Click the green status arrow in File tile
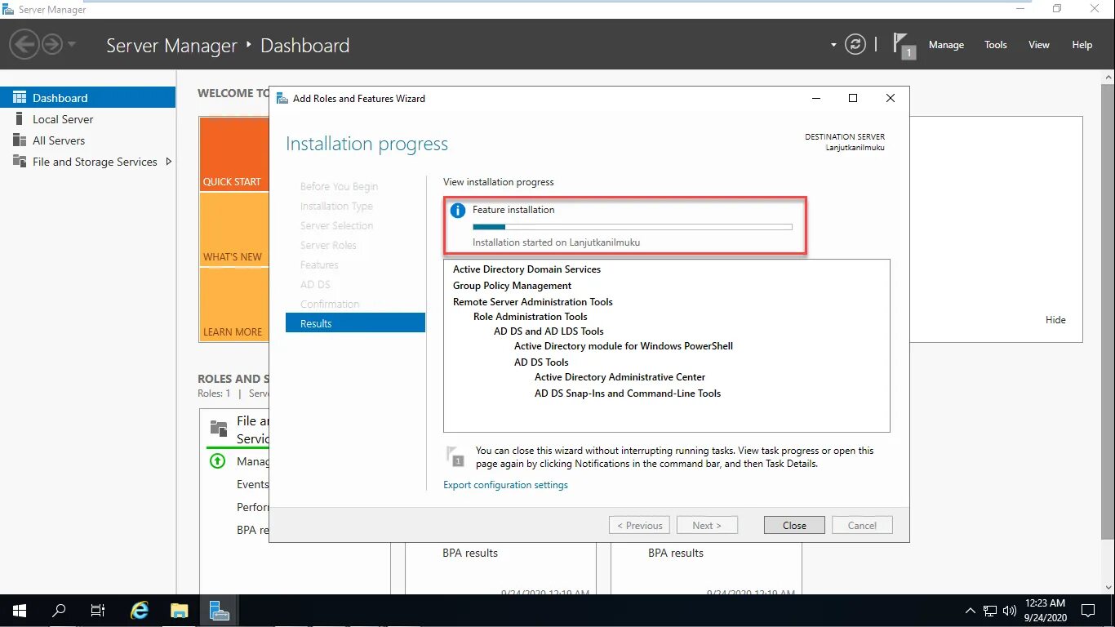1115x627 pixels. click(x=217, y=461)
